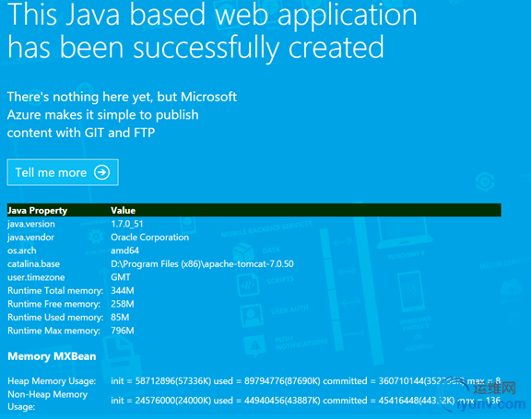Click the Java Property column header

(x=37, y=210)
